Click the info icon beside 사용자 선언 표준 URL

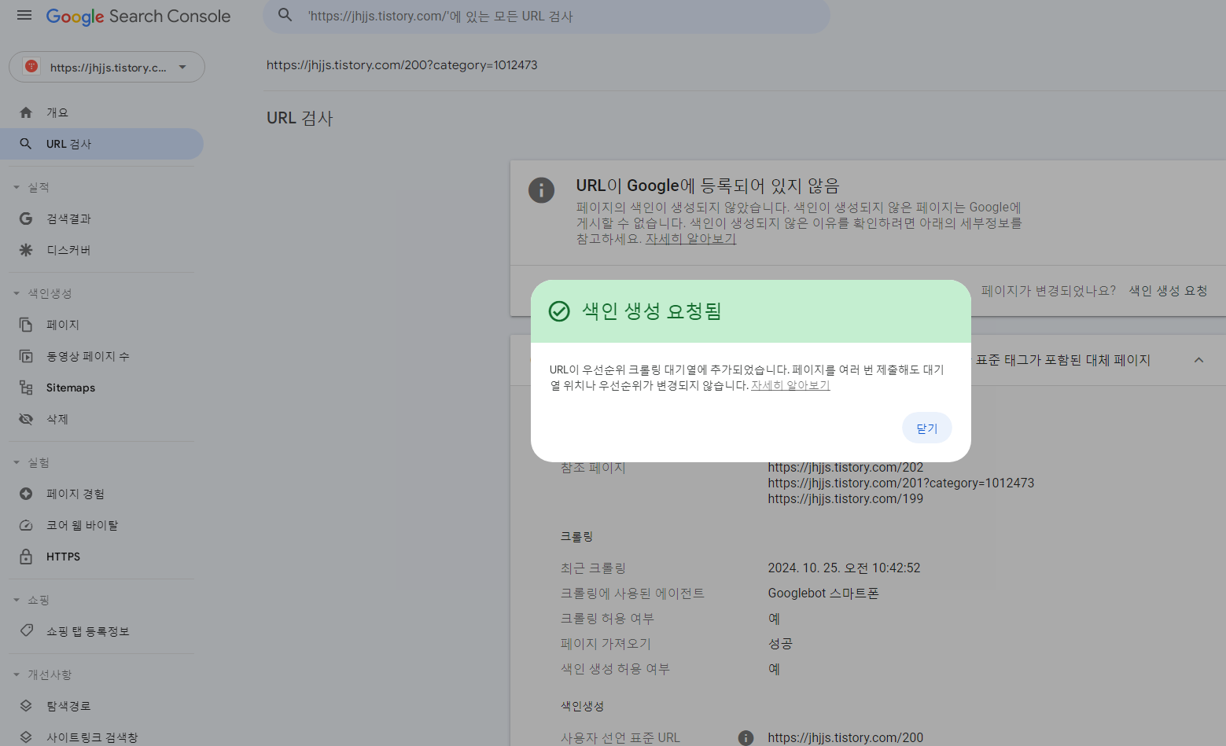pos(746,737)
